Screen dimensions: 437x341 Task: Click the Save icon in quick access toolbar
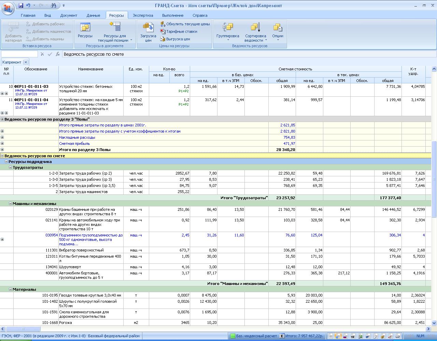coord(21,5)
